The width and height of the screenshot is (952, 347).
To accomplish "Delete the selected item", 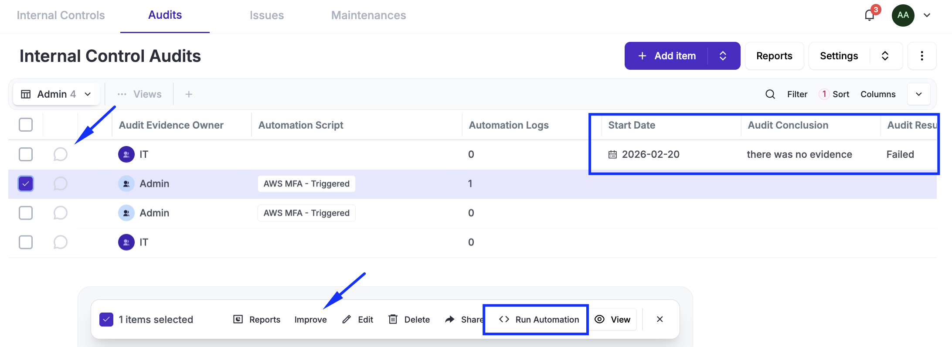I will click(x=409, y=320).
